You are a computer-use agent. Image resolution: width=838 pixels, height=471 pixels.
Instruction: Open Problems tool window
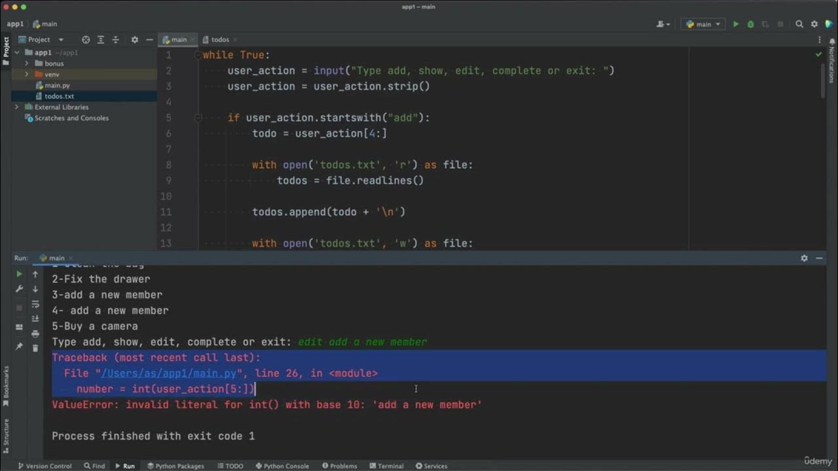[339, 466]
